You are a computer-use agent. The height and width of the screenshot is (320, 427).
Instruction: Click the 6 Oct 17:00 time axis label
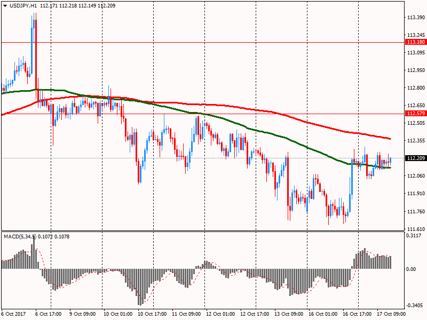pos(49,314)
